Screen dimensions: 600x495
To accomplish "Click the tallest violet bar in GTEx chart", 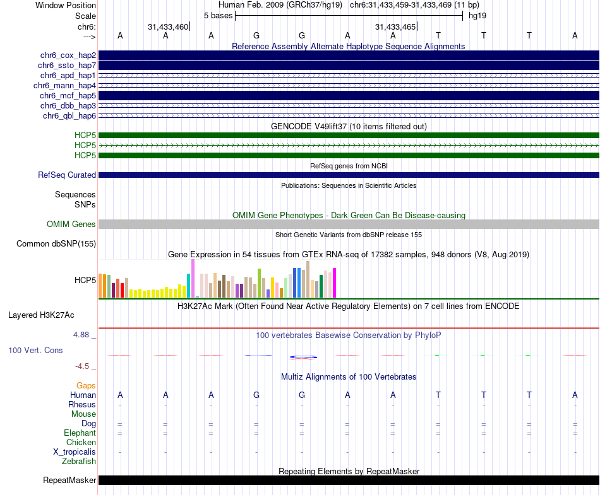I will (x=193, y=279).
